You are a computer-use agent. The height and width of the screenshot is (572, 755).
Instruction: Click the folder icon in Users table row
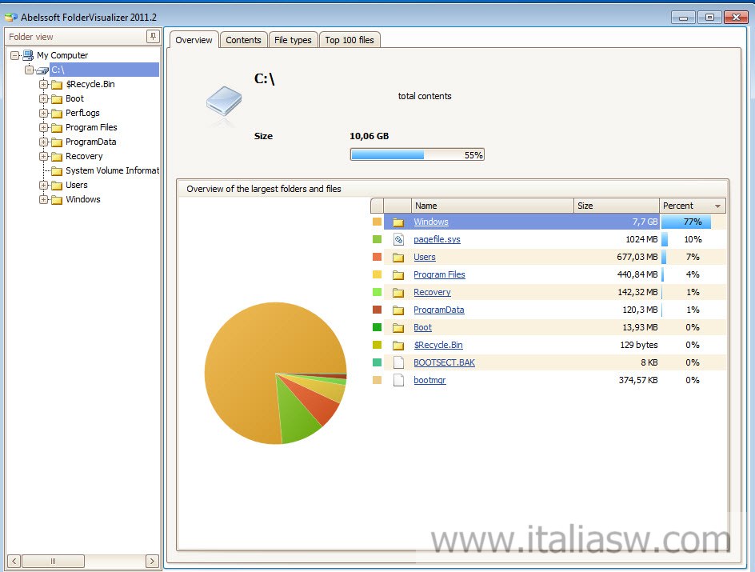(398, 257)
